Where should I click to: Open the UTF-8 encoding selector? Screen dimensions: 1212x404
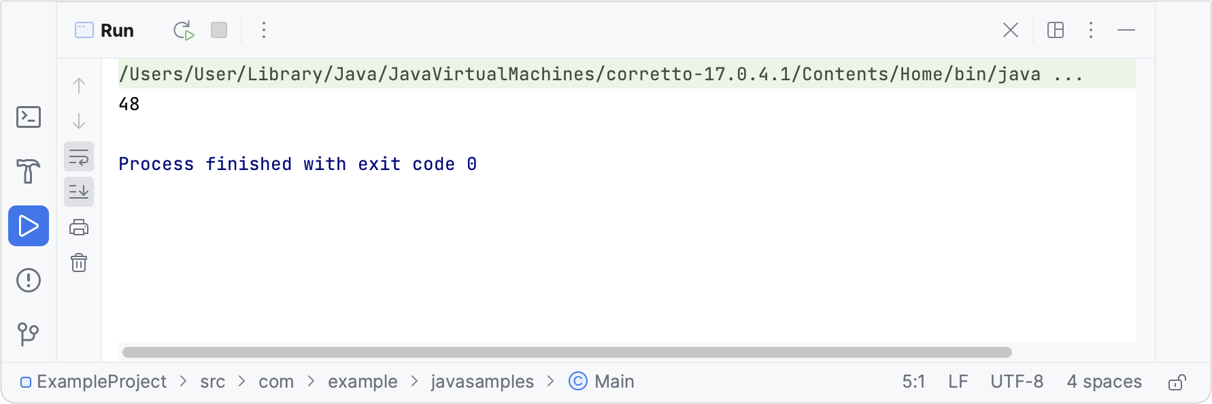pyautogui.click(x=1017, y=382)
